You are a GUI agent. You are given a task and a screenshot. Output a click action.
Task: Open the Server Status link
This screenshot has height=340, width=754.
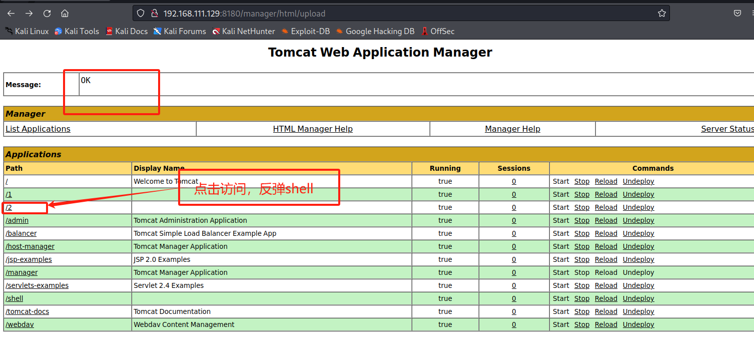pyautogui.click(x=727, y=129)
